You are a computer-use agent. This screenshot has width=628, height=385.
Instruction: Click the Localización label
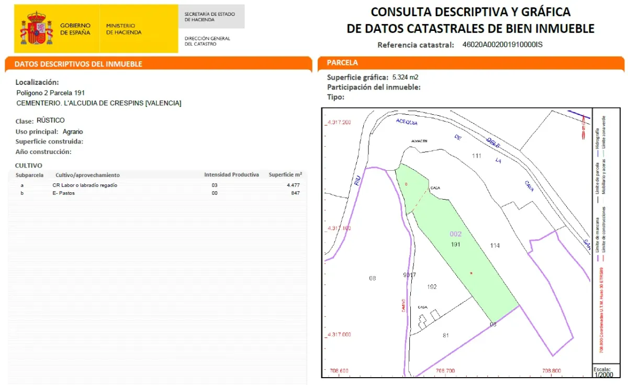(37, 82)
